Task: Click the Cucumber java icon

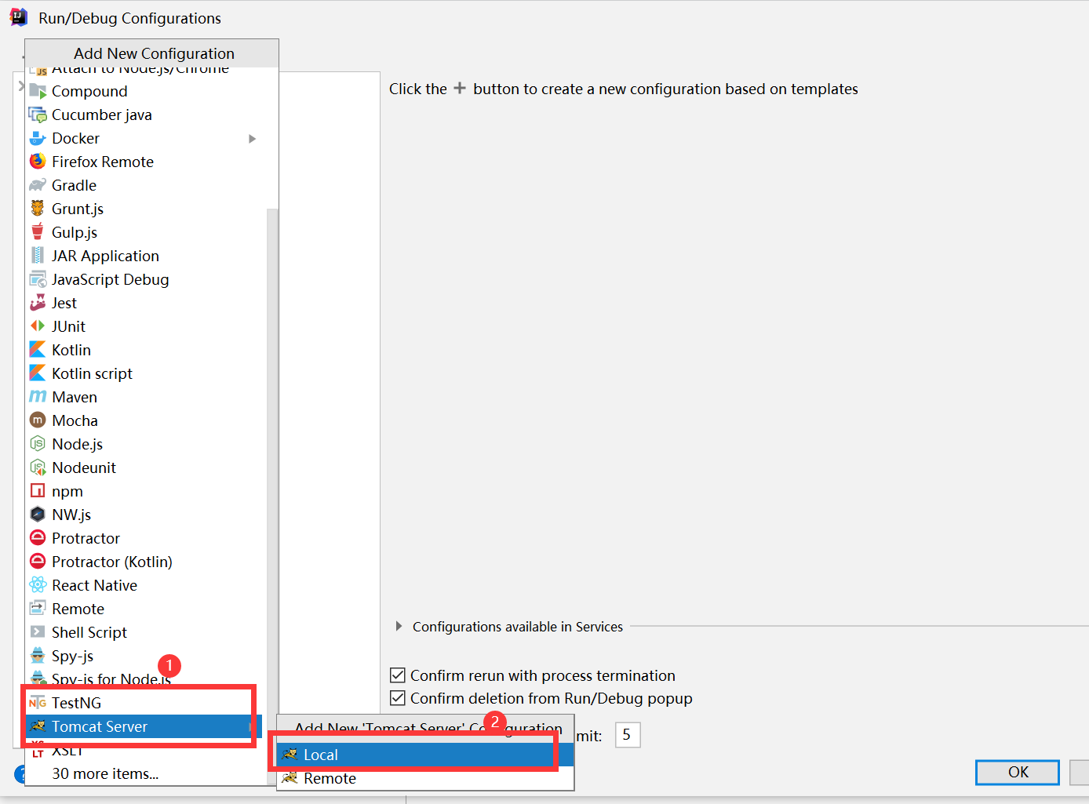Action: pos(38,115)
